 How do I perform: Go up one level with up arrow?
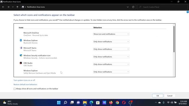coord(17,7)
